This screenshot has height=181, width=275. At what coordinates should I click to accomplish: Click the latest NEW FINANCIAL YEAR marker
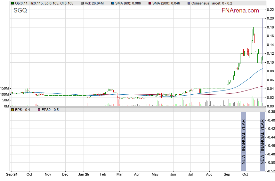[262, 142]
